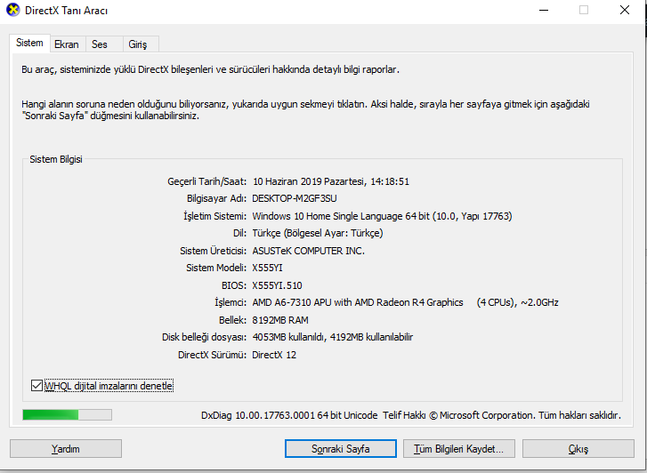
Task: Click the date value 10 Haziran 2019 Pazartesi
Action: [309, 181]
